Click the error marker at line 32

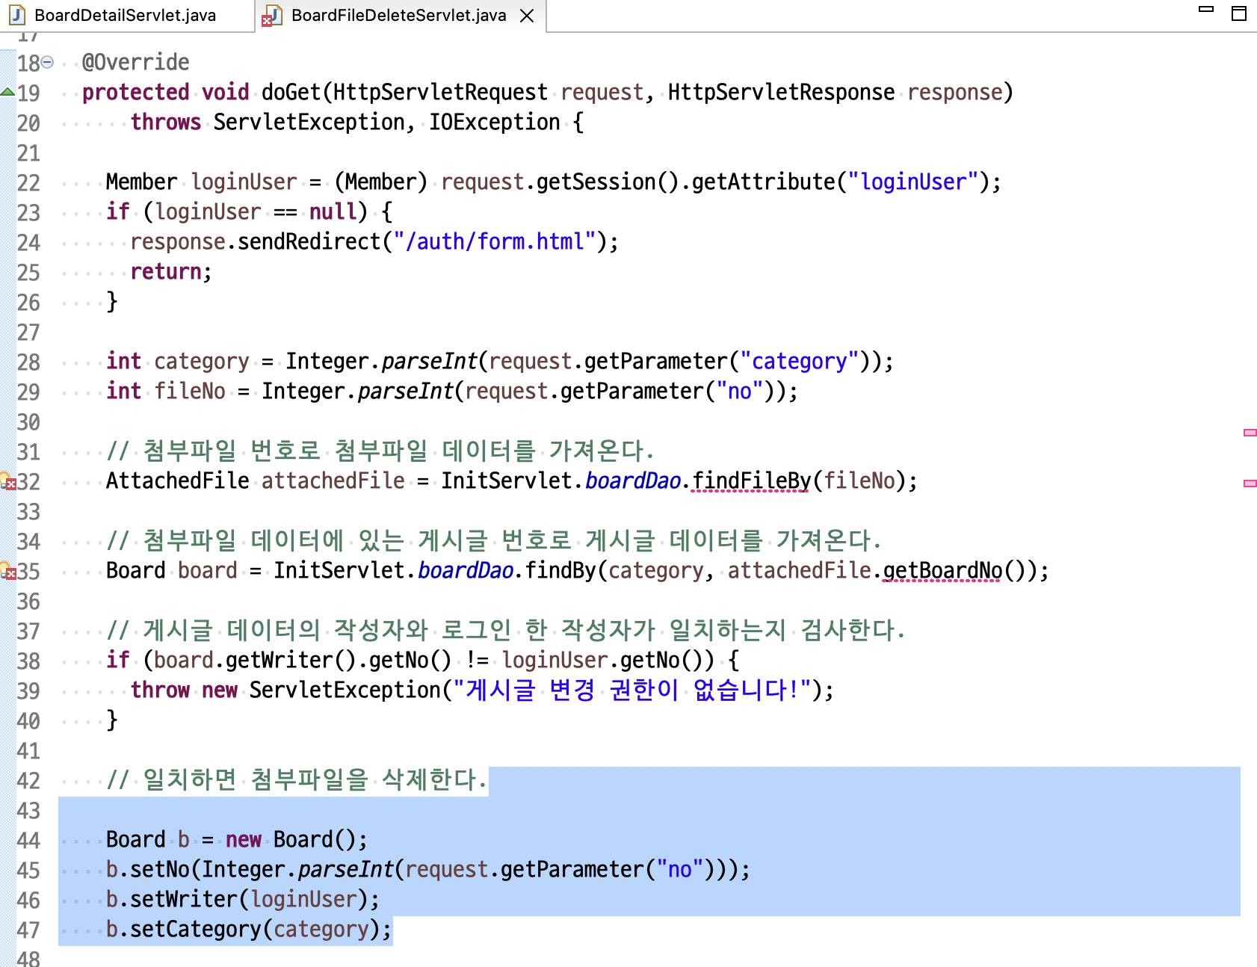click(8, 481)
